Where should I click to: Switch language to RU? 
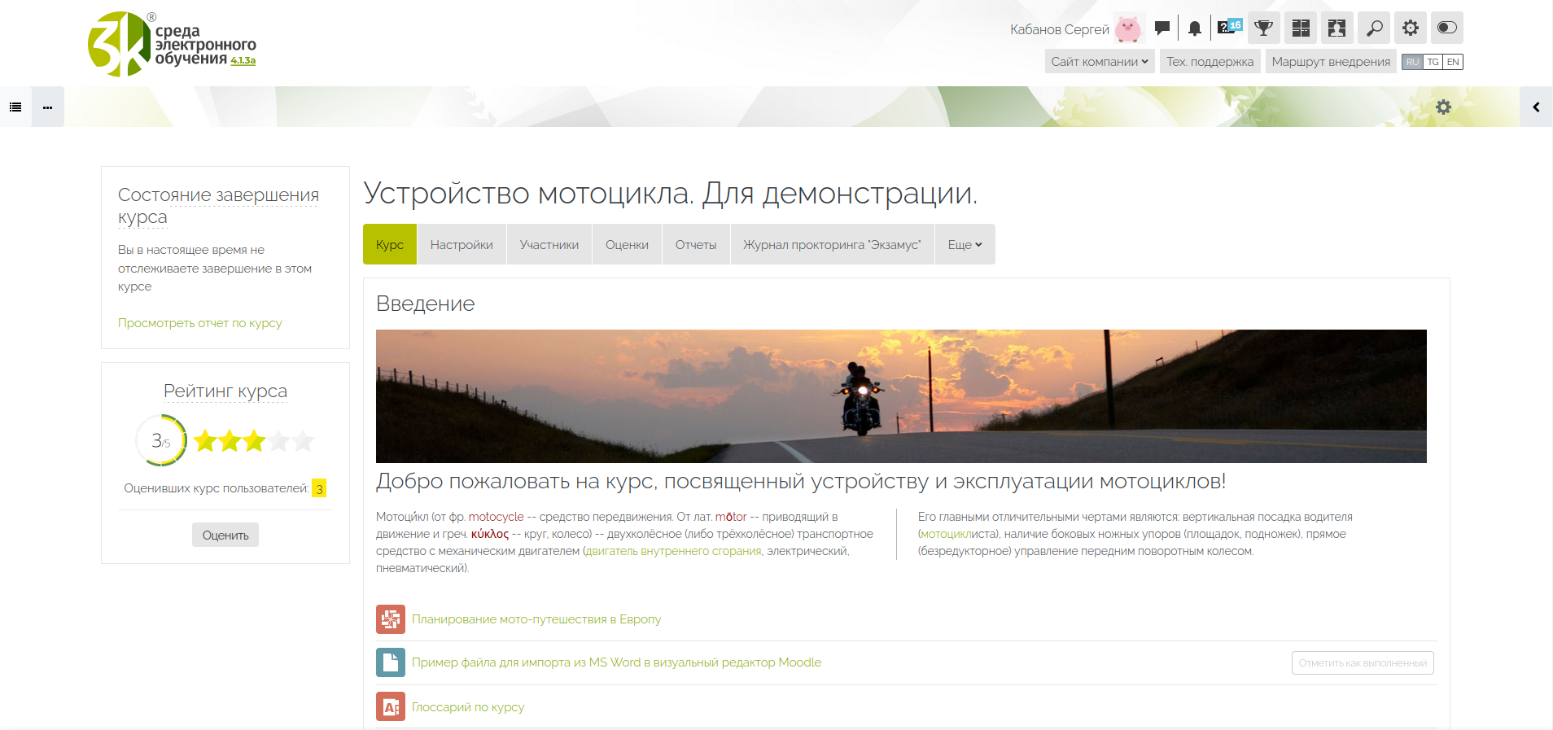[1412, 62]
